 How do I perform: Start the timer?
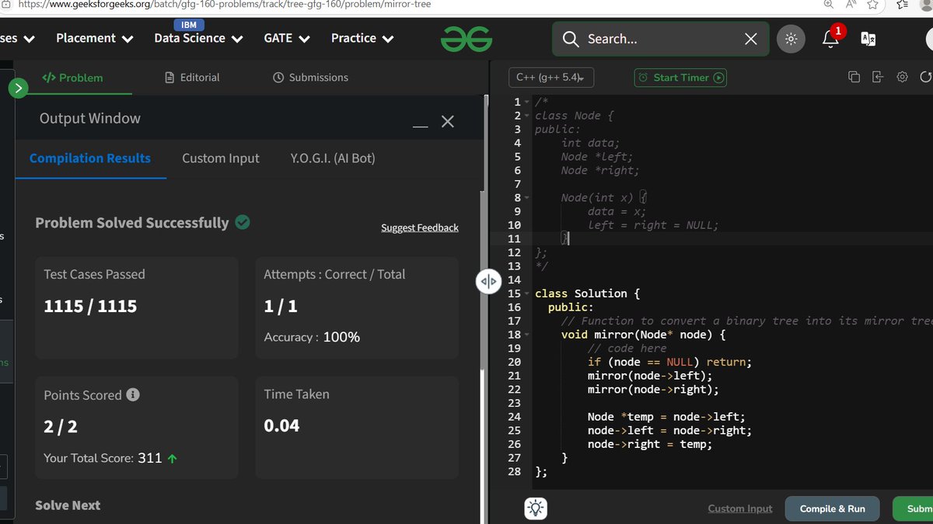click(x=680, y=78)
